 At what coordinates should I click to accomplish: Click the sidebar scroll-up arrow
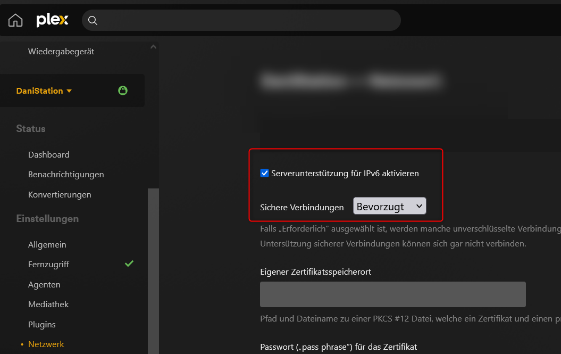tap(153, 47)
